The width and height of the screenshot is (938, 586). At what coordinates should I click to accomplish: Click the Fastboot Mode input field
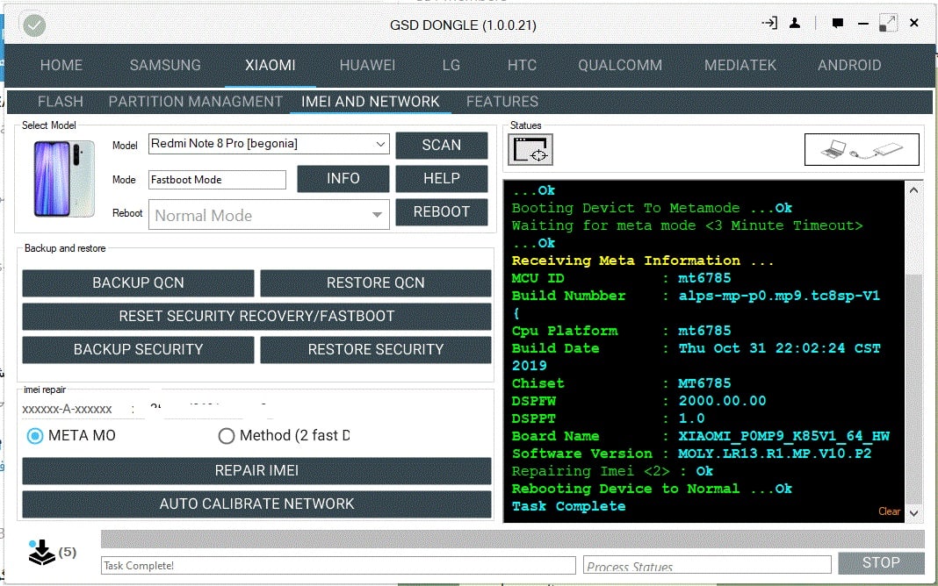click(x=217, y=180)
